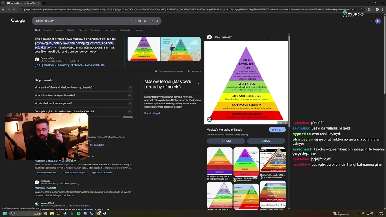The image size is (386, 217).
Task: Open Windows Start menu
Action: (x=5, y=213)
